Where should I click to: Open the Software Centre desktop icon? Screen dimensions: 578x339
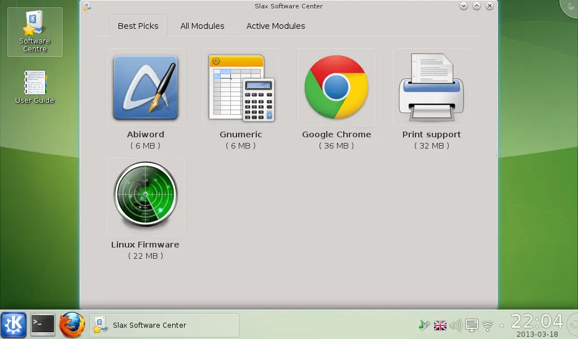click(x=34, y=32)
